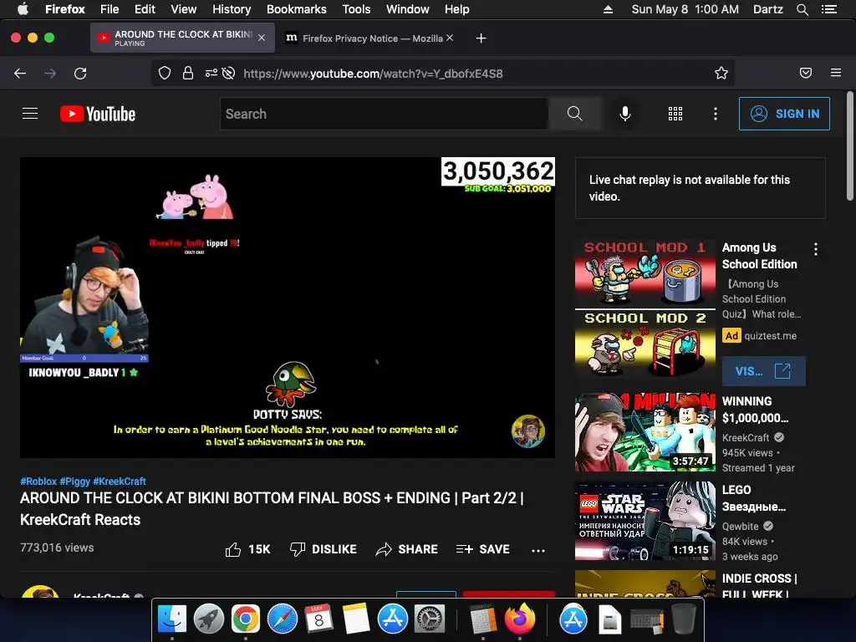
Task: Open Launchpad from the Dock
Action: coord(208,619)
